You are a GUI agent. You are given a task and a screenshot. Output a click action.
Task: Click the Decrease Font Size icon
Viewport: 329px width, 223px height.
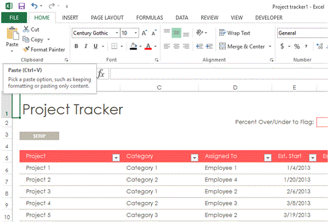(154, 33)
